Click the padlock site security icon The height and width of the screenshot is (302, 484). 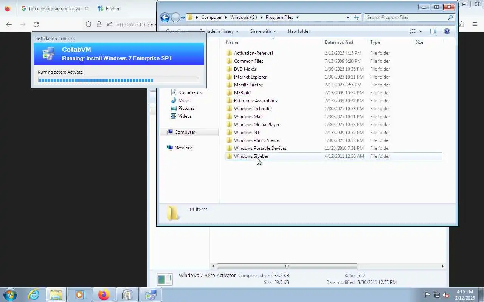[x=99, y=24]
